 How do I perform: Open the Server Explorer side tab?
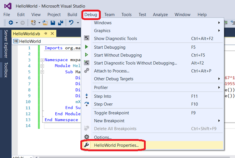6,44
